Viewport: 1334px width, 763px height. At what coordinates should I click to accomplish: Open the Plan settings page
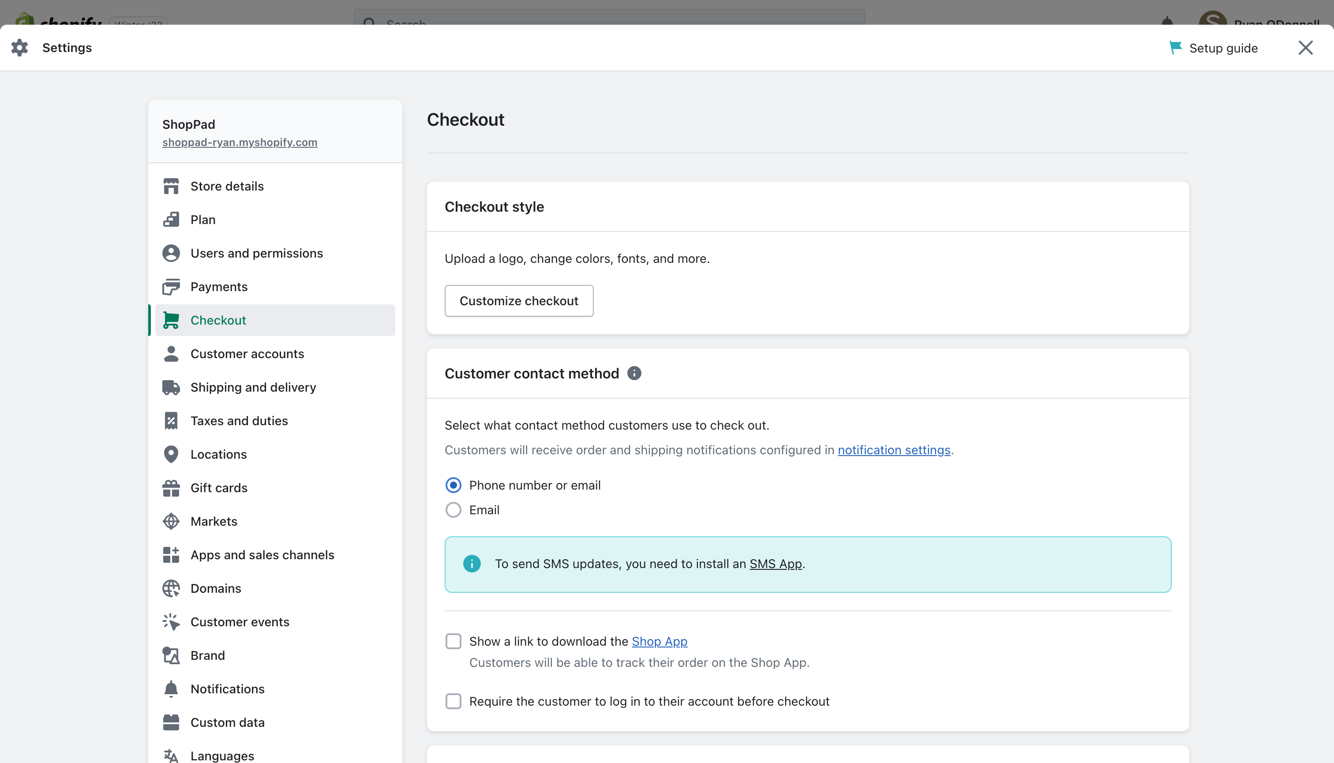tap(275, 220)
